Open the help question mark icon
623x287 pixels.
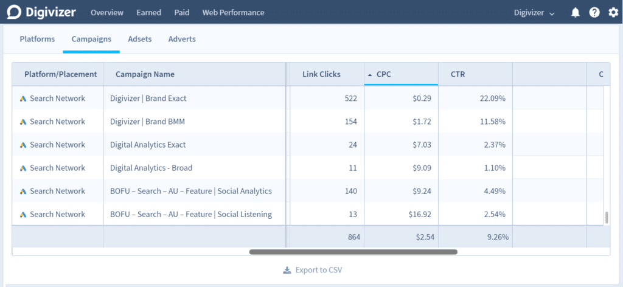pos(594,13)
